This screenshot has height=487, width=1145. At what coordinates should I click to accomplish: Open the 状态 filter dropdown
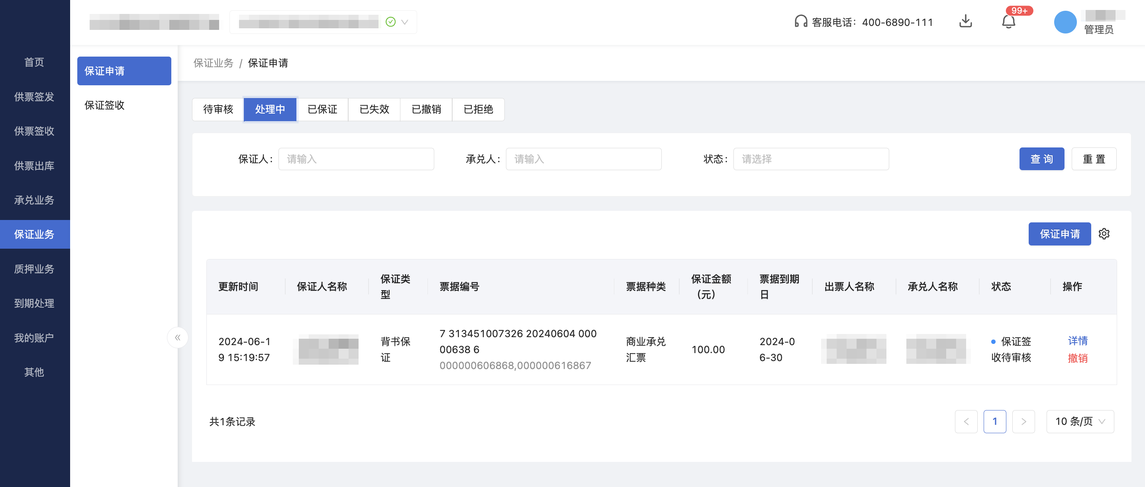point(811,159)
